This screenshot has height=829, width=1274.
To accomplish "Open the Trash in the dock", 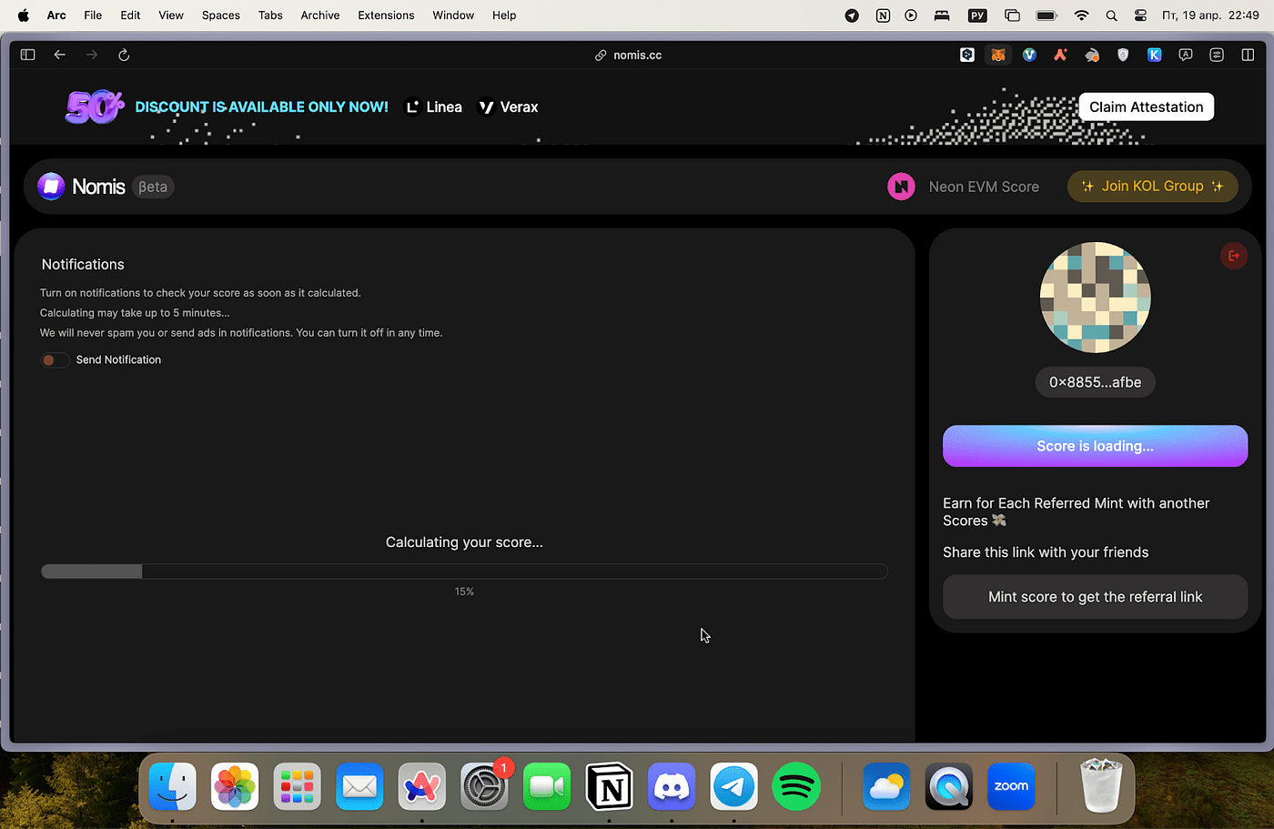I will (x=1101, y=786).
